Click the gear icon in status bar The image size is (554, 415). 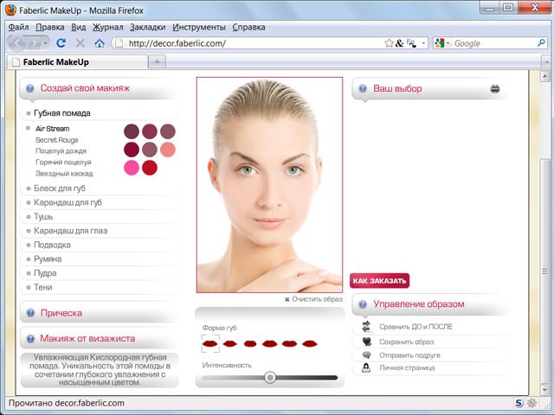pyautogui.click(x=531, y=403)
